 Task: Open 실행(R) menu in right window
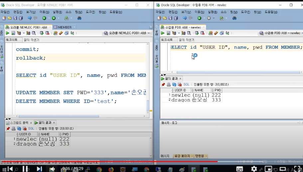(x=213, y=12)
